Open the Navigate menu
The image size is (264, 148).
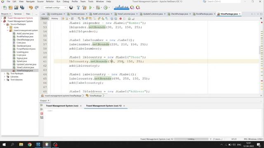tap(30, 2)
